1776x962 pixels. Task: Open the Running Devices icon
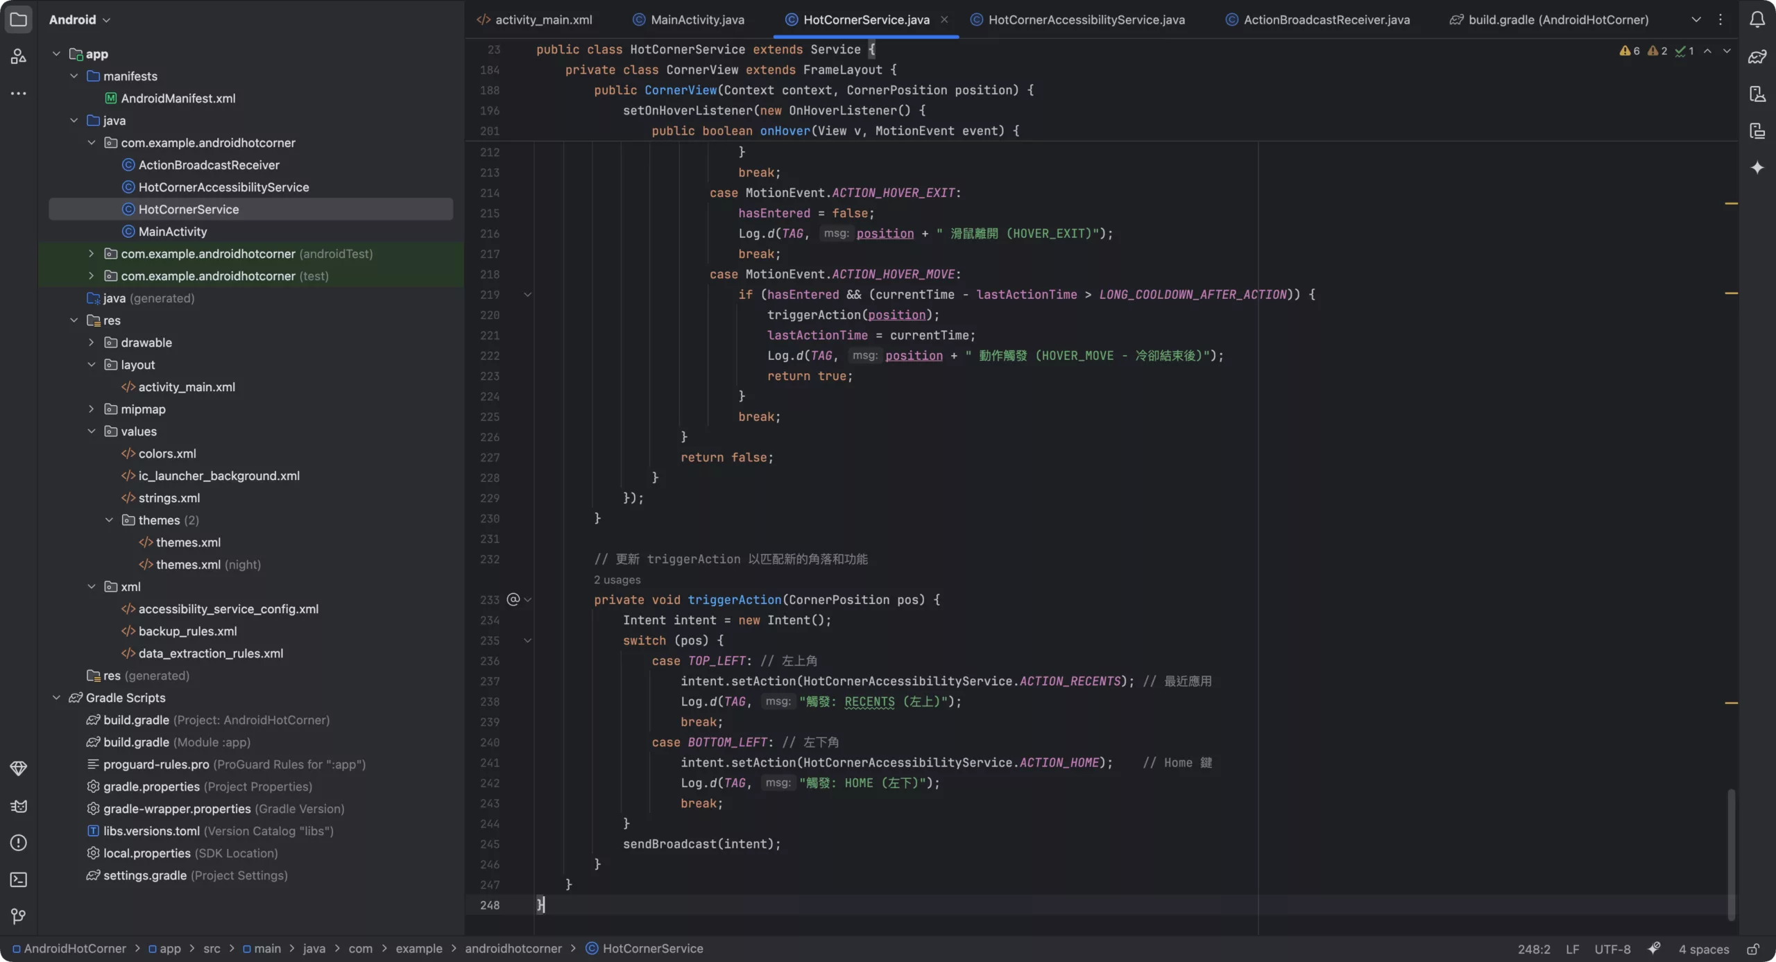click(1757, 130)
